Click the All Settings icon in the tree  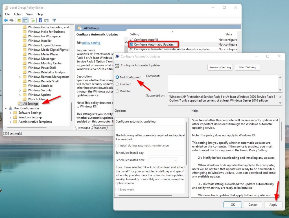click(x=20, y=104)
